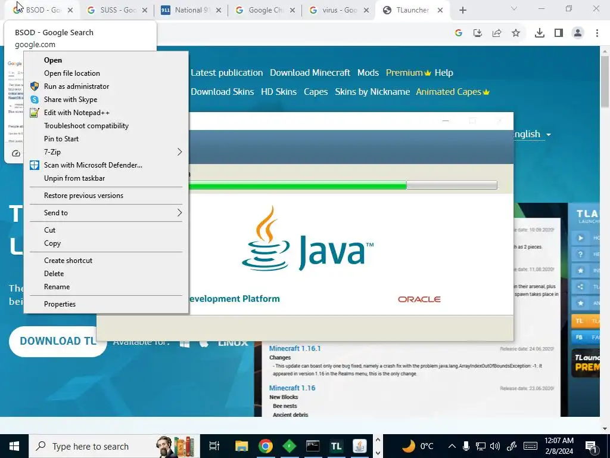Toggle Chrome side panel icon

559,33
